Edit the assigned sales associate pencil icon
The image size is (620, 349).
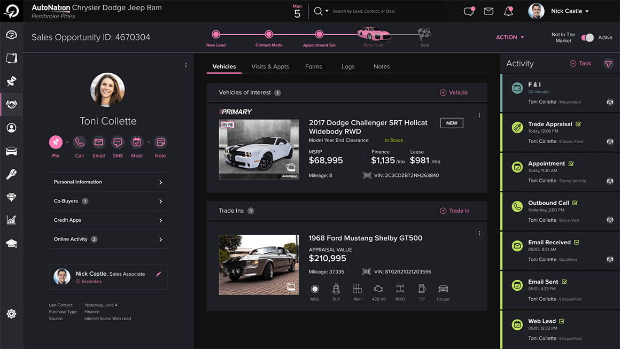click(x=159, y=274)
